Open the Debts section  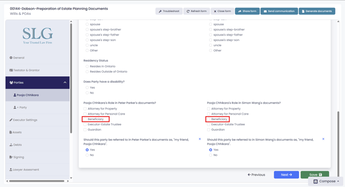point(38,145)
